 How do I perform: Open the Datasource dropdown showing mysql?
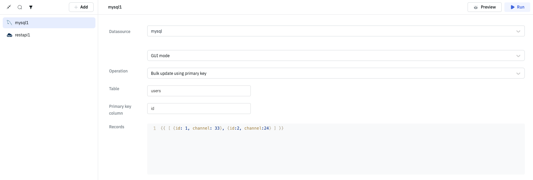(336, 31)
